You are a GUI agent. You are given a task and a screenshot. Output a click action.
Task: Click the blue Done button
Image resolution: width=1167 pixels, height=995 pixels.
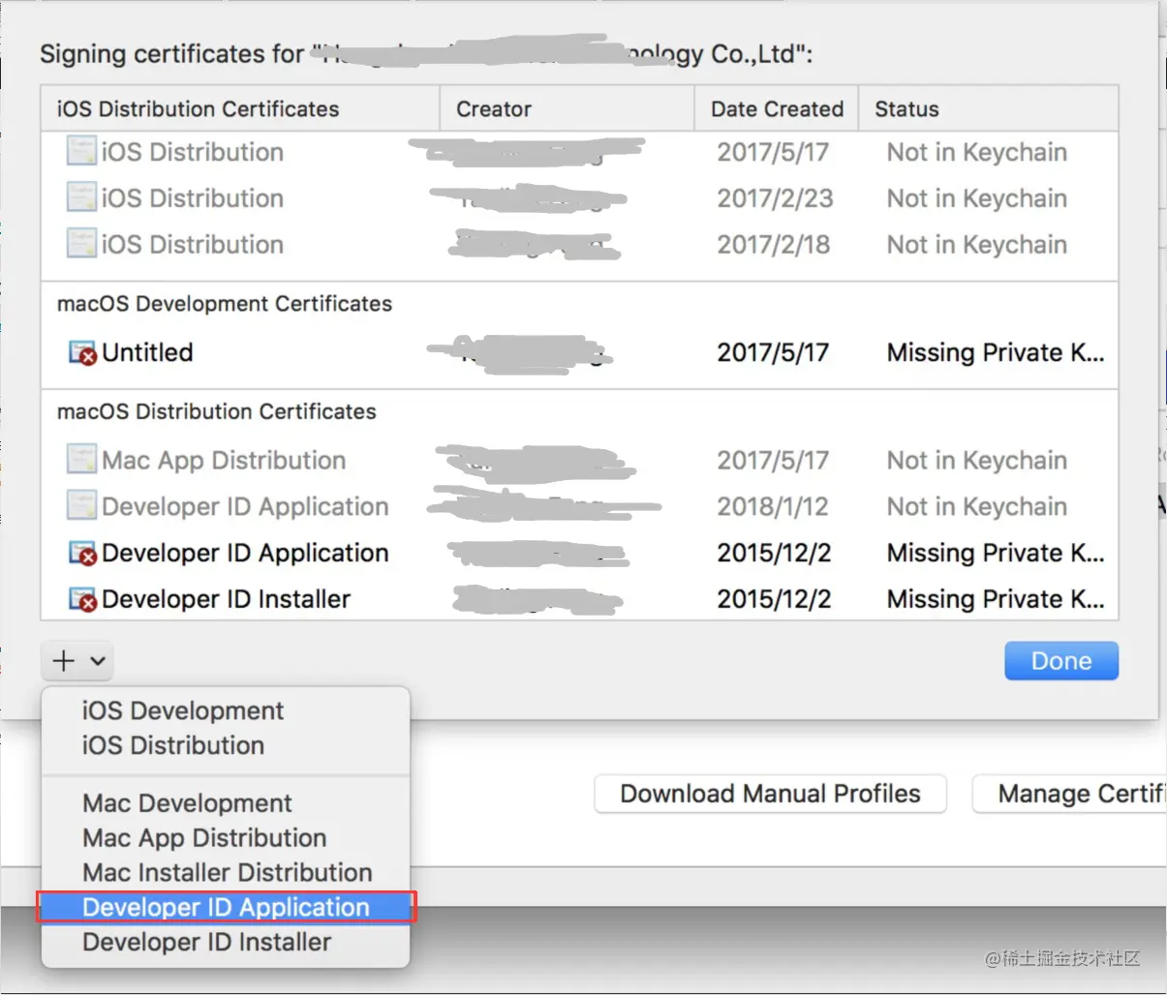point(1061,661)
